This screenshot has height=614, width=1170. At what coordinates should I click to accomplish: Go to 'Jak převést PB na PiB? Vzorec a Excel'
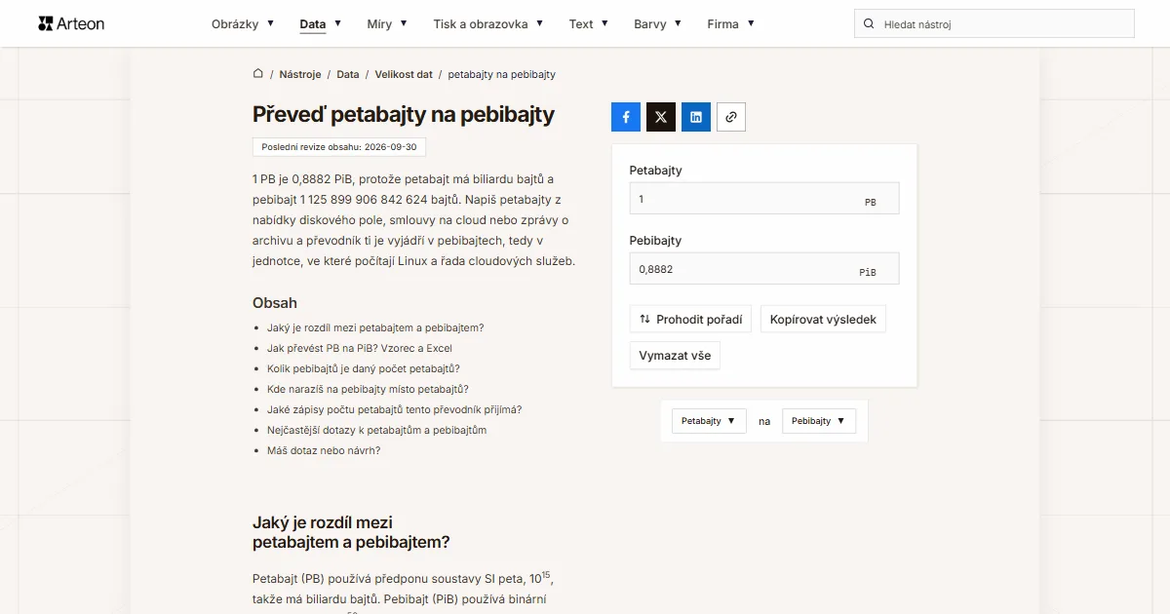360,348
